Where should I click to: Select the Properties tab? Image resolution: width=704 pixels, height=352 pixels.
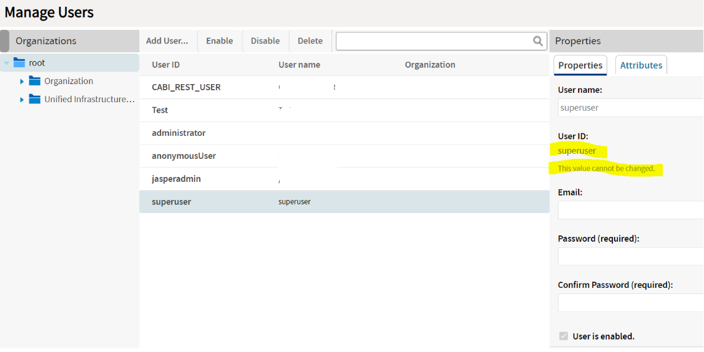(580, 65)
